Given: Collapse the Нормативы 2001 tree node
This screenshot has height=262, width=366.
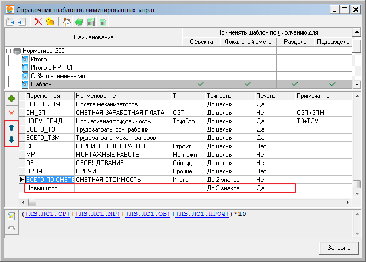Looking at the screenshot, I should point(9,51).
